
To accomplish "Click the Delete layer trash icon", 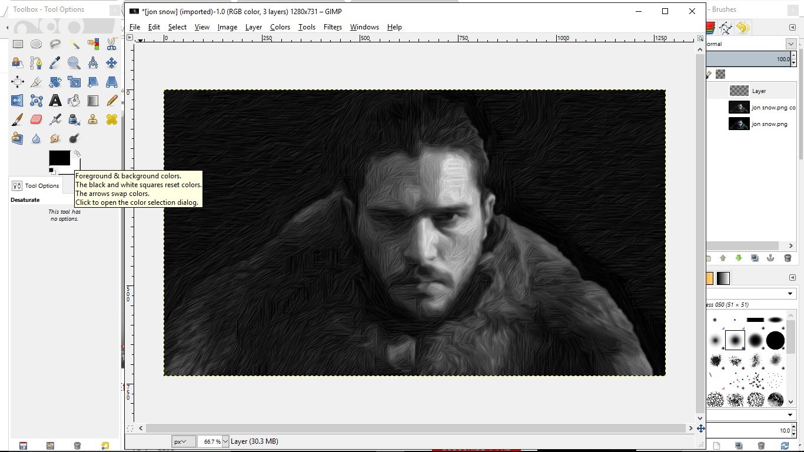I will (x=788, y=258).
